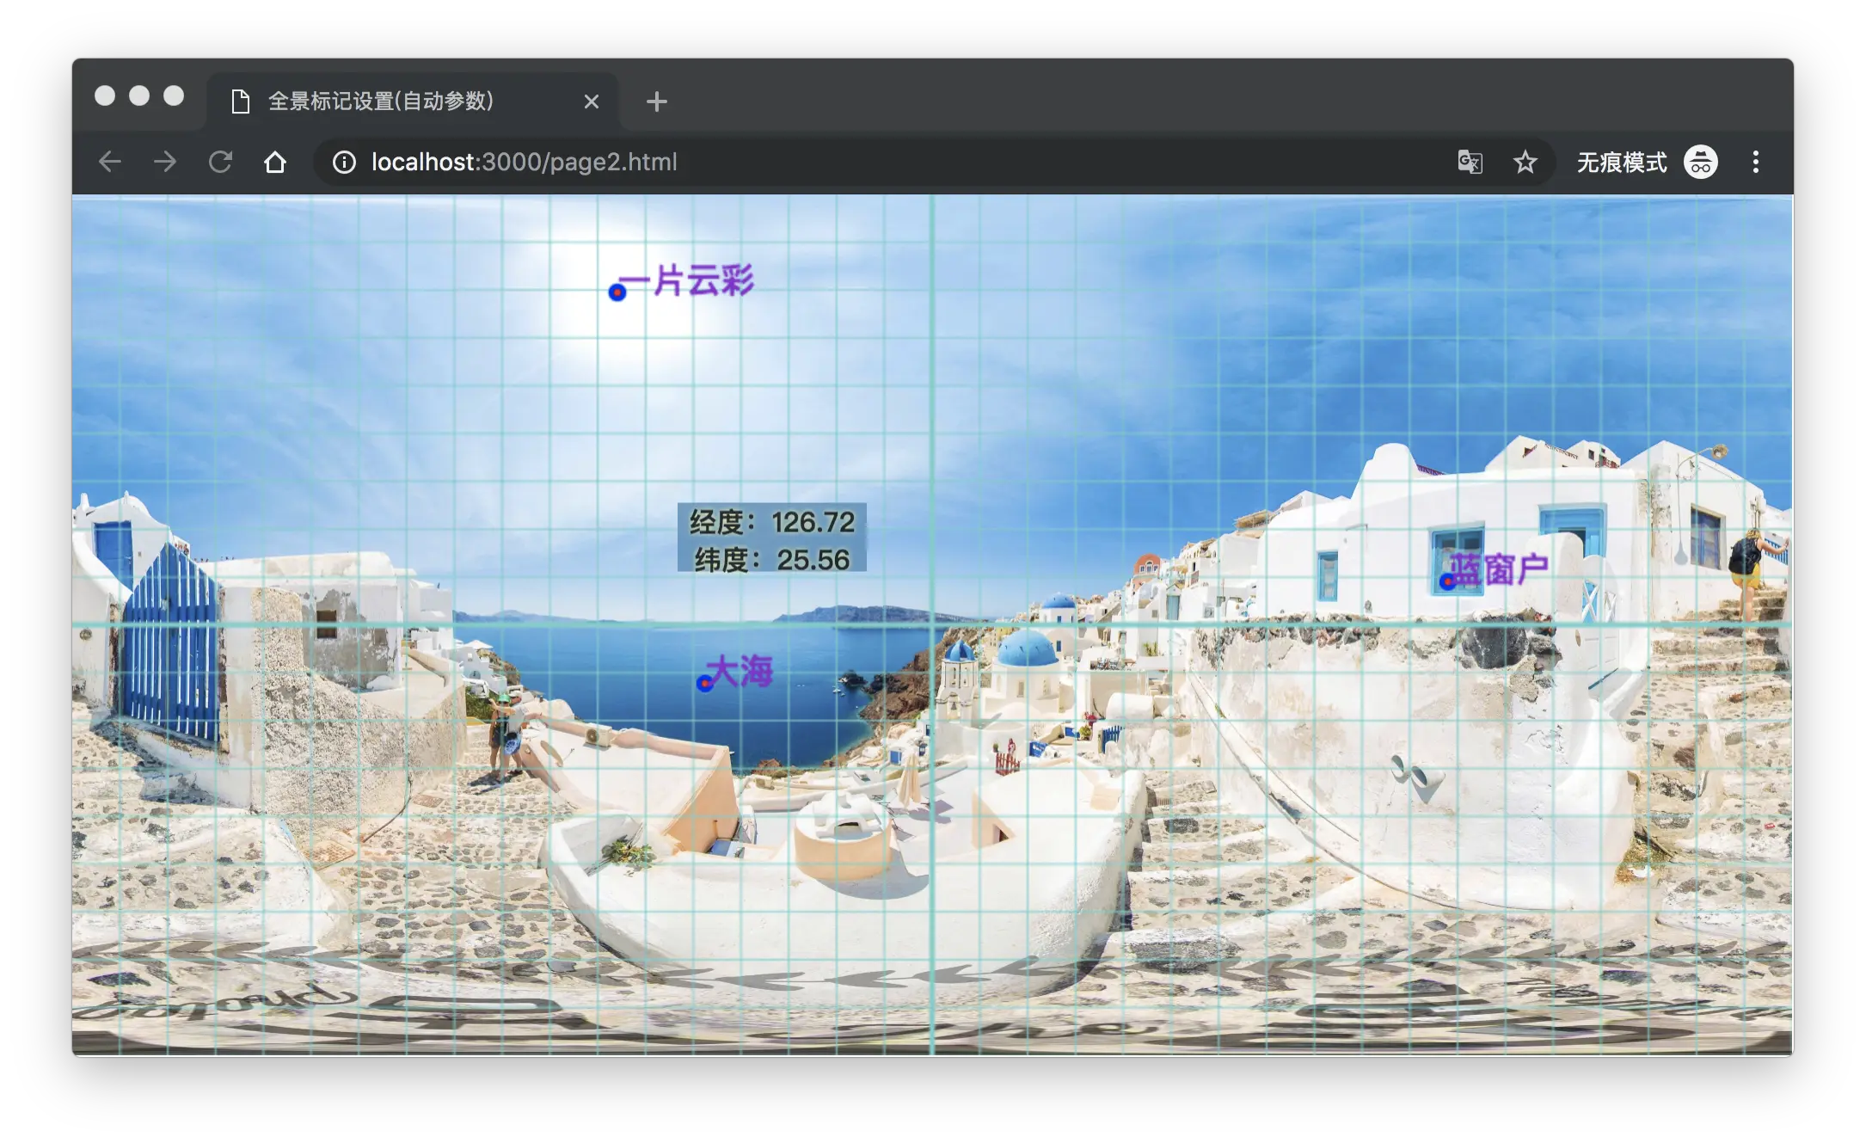Open the site information icon
Image resolution: width=1866 pixels, height=1143 pixels.
pyautogui.click(x=344, y=162)
